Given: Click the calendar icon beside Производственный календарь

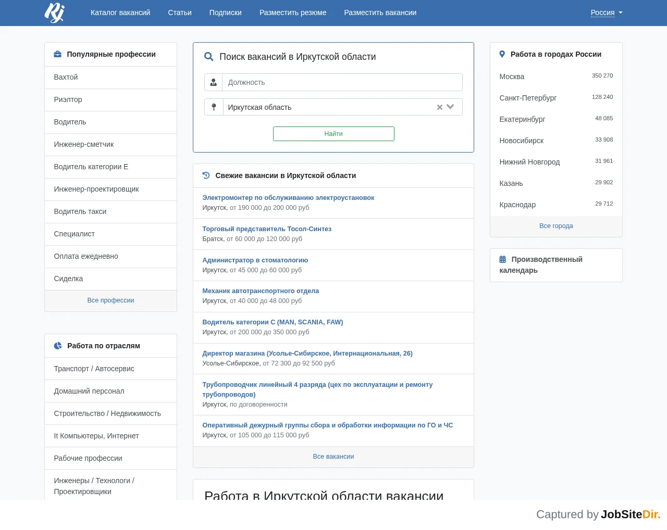Looking at the screenshot, I should (503, 259).
